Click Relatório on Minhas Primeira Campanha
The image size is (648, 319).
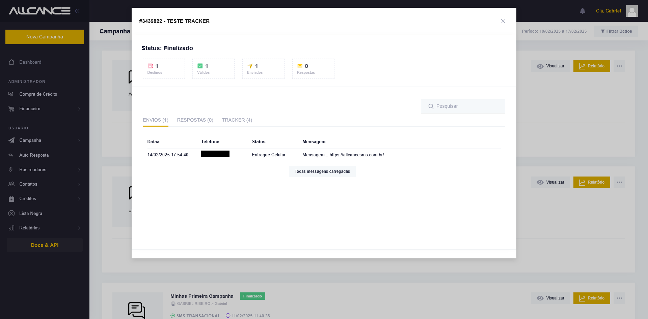[592, 298]
